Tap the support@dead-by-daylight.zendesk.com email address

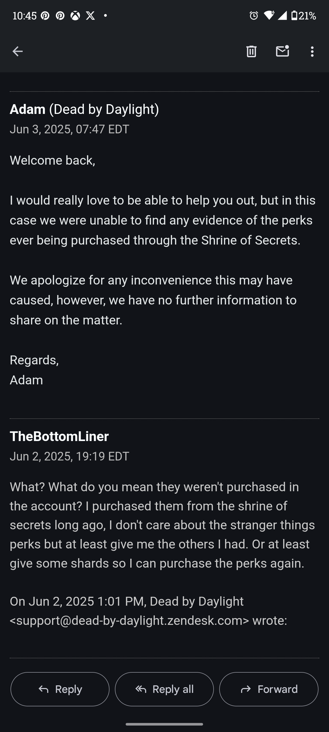coord(129,620)
